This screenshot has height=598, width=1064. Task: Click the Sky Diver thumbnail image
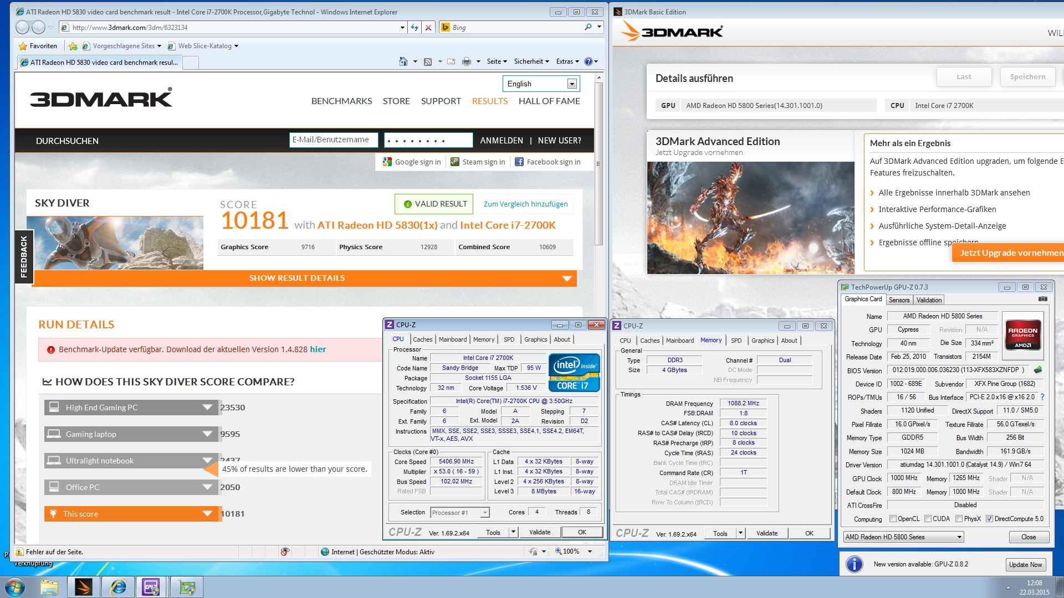[115, 243]
